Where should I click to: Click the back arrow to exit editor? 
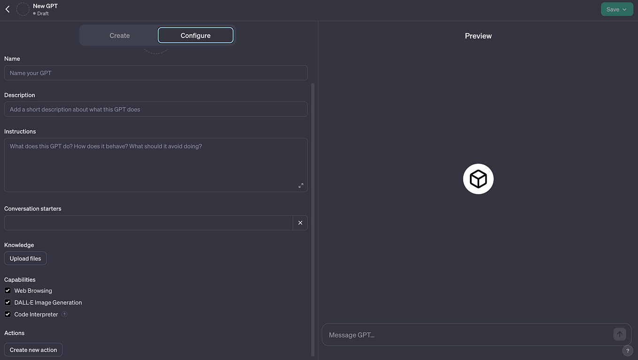coord(7,9)
